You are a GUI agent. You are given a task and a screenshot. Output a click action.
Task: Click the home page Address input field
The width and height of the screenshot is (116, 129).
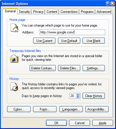tap(72, 32)
